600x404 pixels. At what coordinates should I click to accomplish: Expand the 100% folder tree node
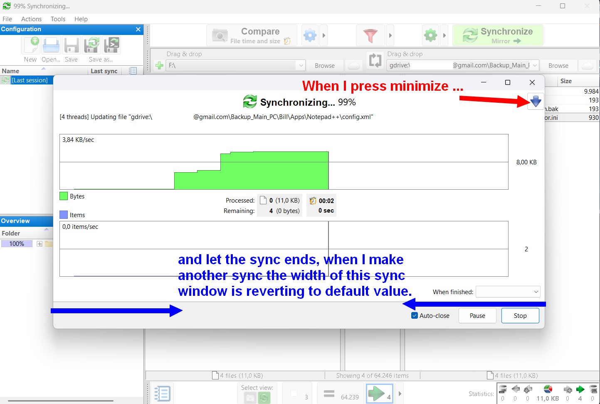click(x=40, y=244)
